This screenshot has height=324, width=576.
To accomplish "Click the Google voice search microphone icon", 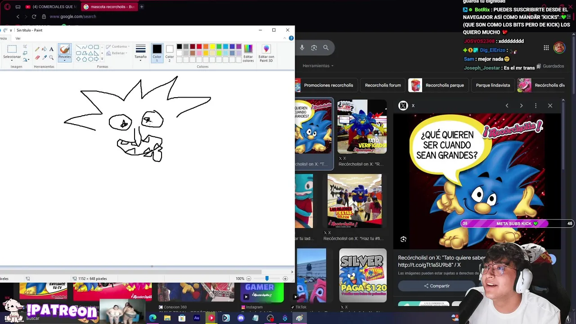I will (x=302, y=48).
